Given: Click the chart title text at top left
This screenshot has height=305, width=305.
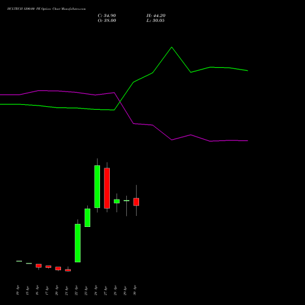Looking at the screenshot, I should pyautogui.click(x=46, y=9).
